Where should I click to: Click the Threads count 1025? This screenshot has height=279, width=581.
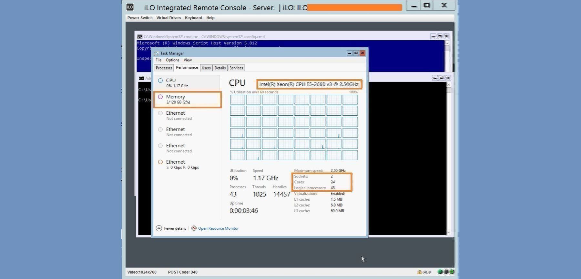(259, 195)
